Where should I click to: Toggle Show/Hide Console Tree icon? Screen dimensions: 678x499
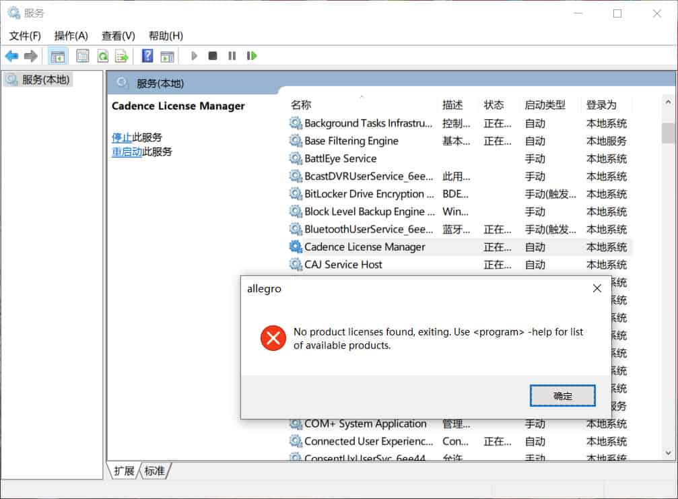click(58, 56)
